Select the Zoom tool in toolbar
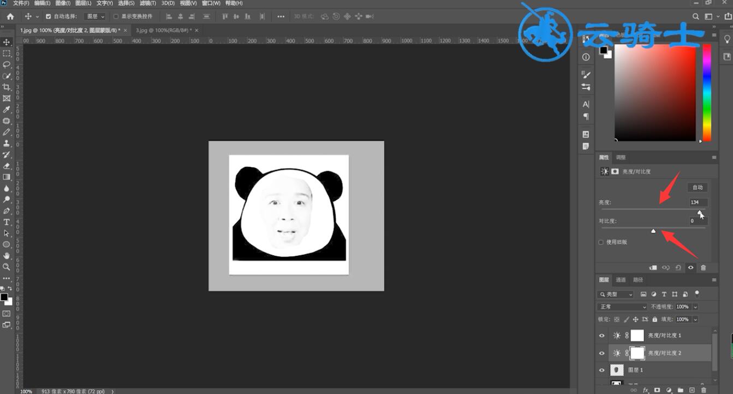 (x=7, y=267)
